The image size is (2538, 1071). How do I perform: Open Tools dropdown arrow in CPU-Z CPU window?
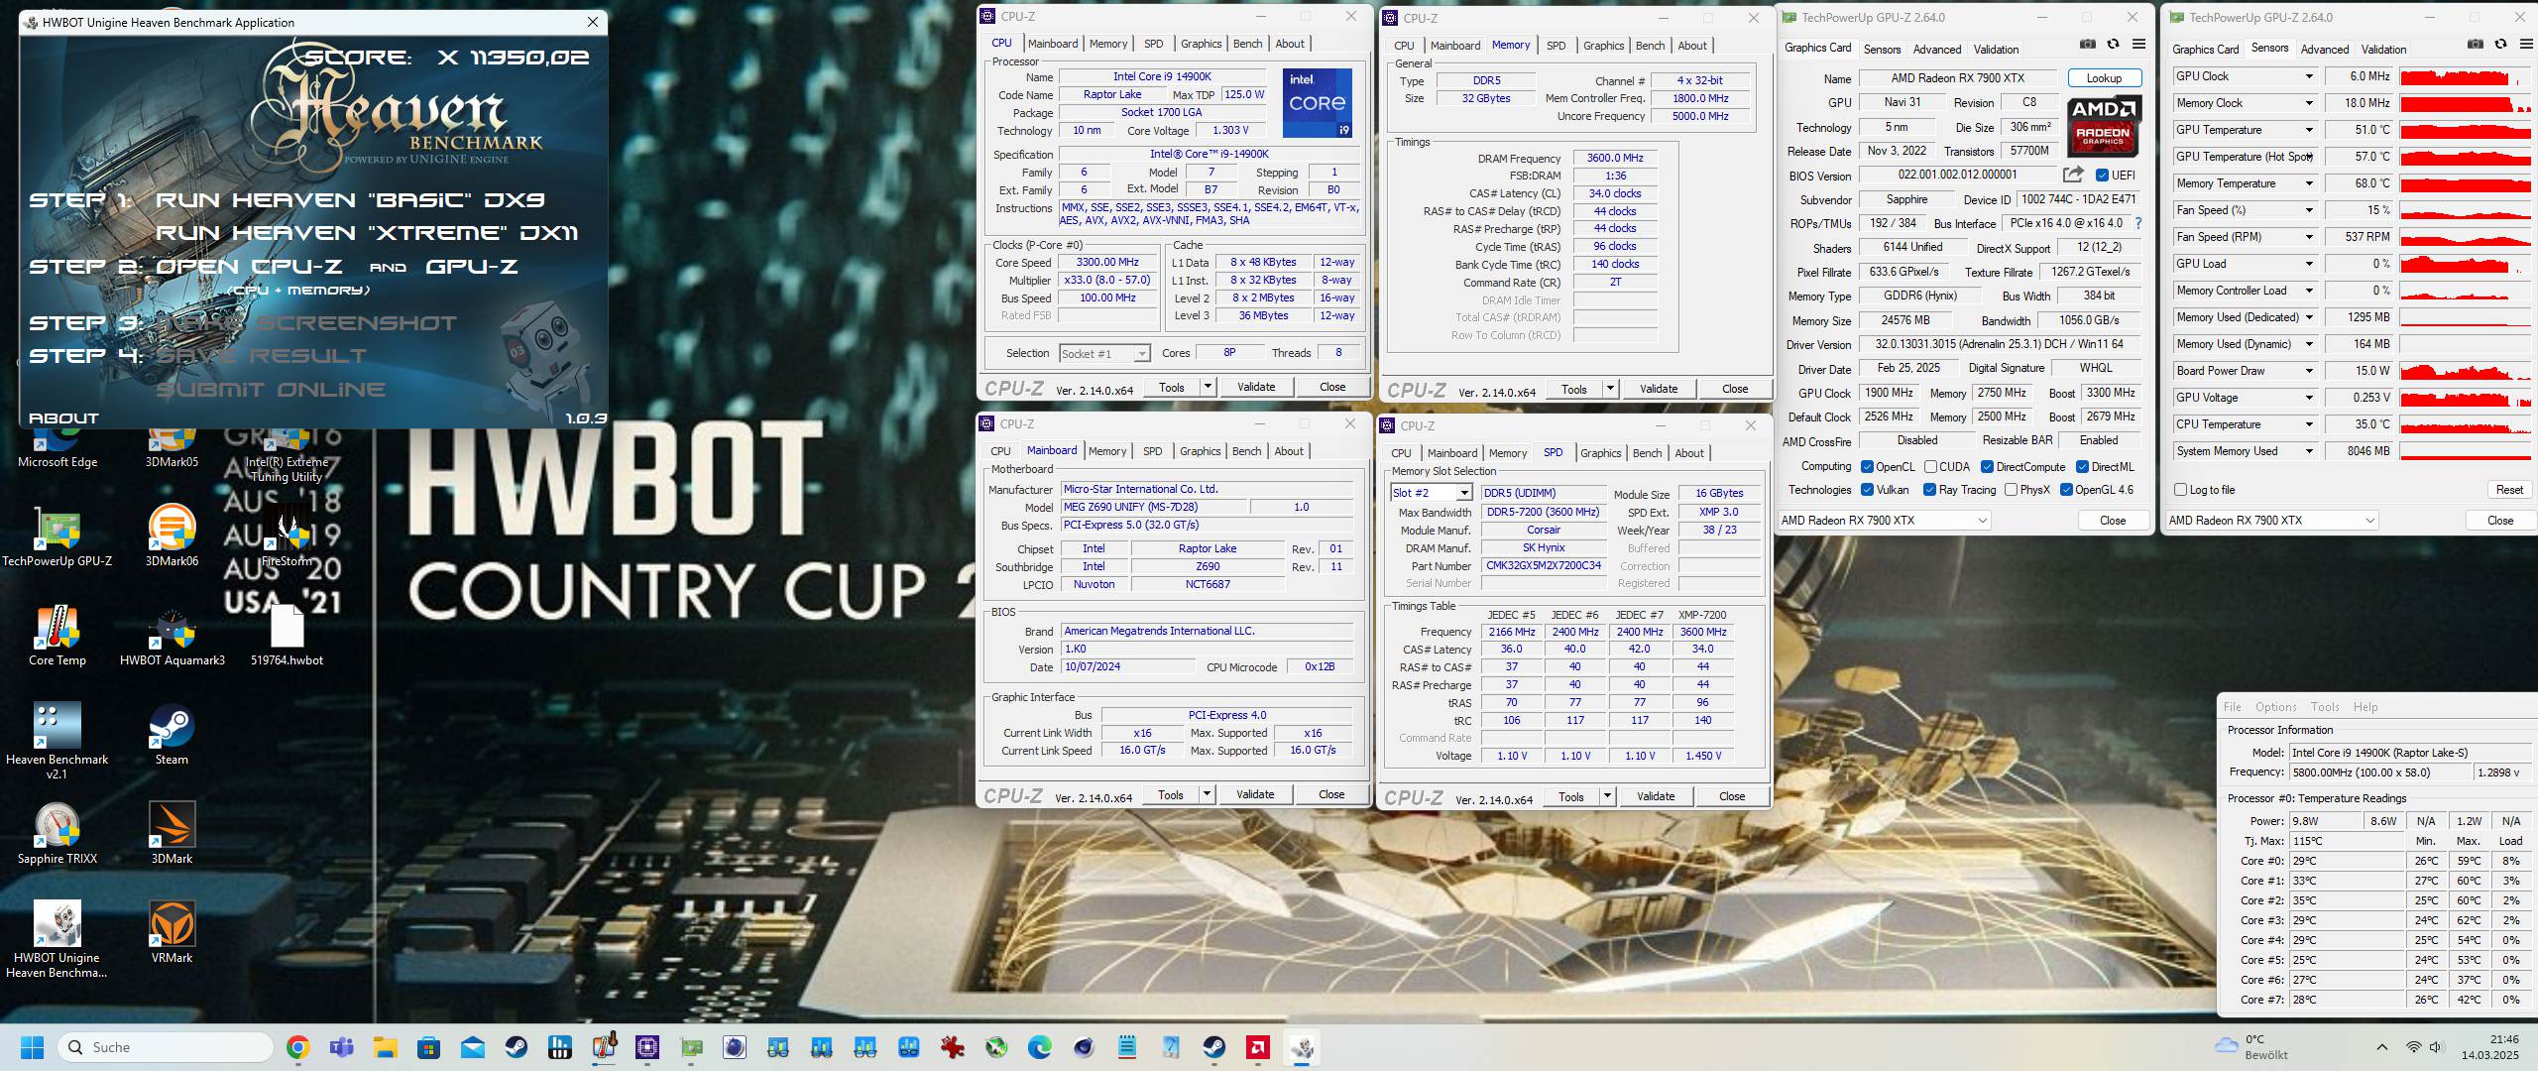click(x=1208, y=387)
